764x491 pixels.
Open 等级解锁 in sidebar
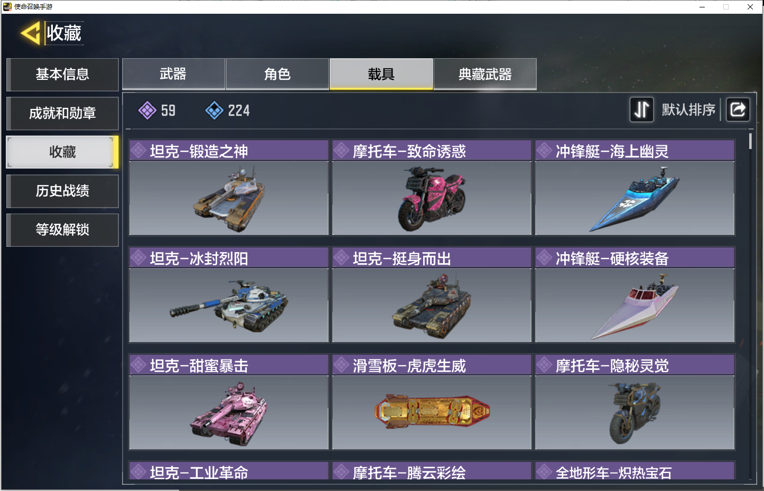click(x=62, y=230)
